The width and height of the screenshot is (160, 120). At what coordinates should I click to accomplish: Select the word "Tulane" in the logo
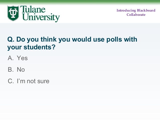pos(33,9)
